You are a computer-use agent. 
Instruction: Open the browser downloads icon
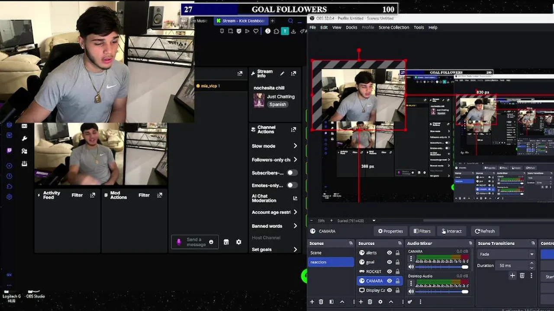(x=293, y=31)
